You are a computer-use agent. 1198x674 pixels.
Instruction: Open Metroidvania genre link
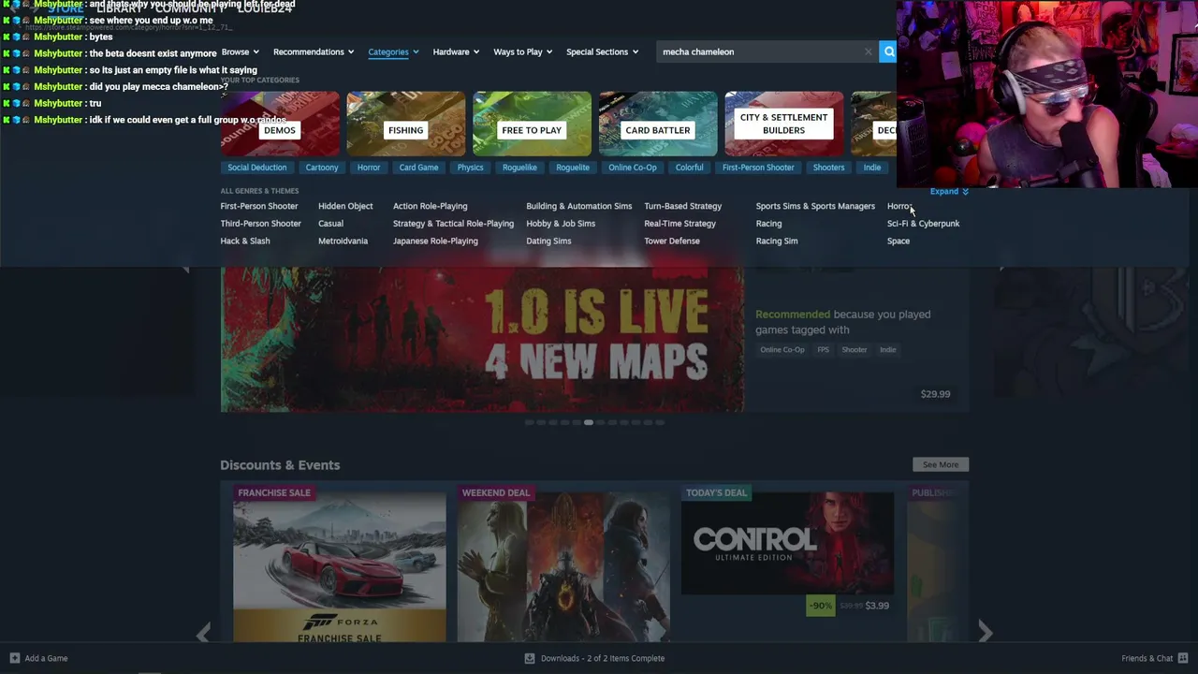[343, 241]
